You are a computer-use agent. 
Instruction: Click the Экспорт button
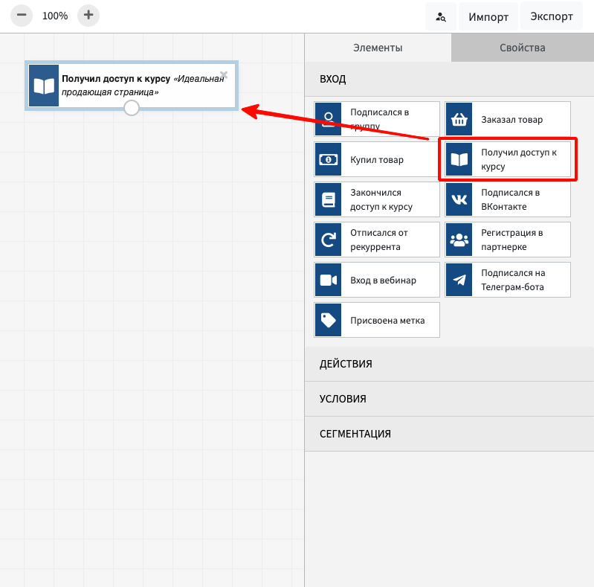[x=551, y=17]
